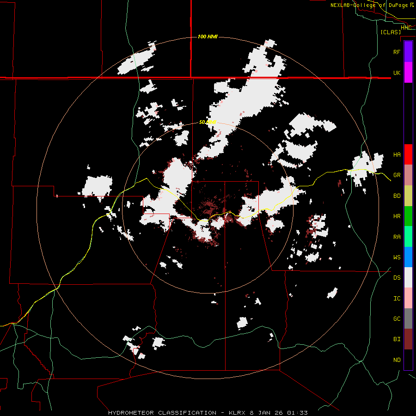
Task: Click the "GR" legend label
Action: tap(397, 175)
